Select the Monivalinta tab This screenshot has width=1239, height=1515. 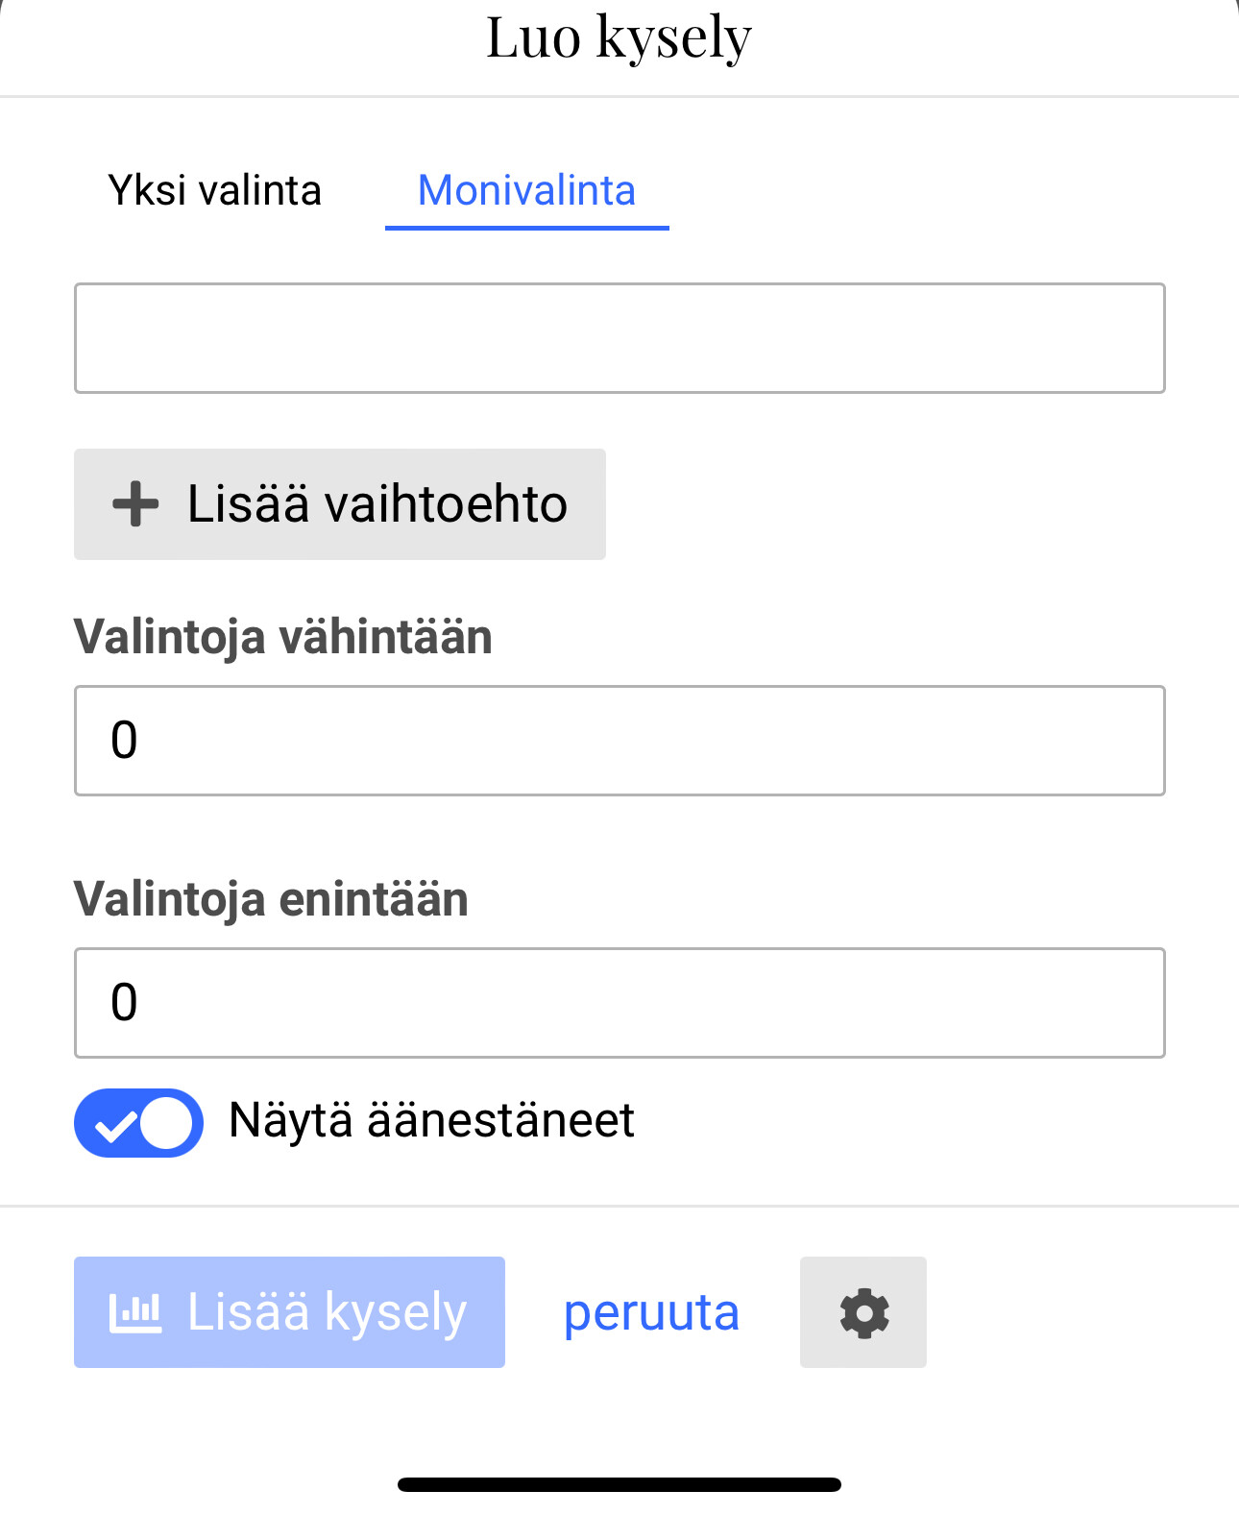pyautogui.click(x=526, y=190)
